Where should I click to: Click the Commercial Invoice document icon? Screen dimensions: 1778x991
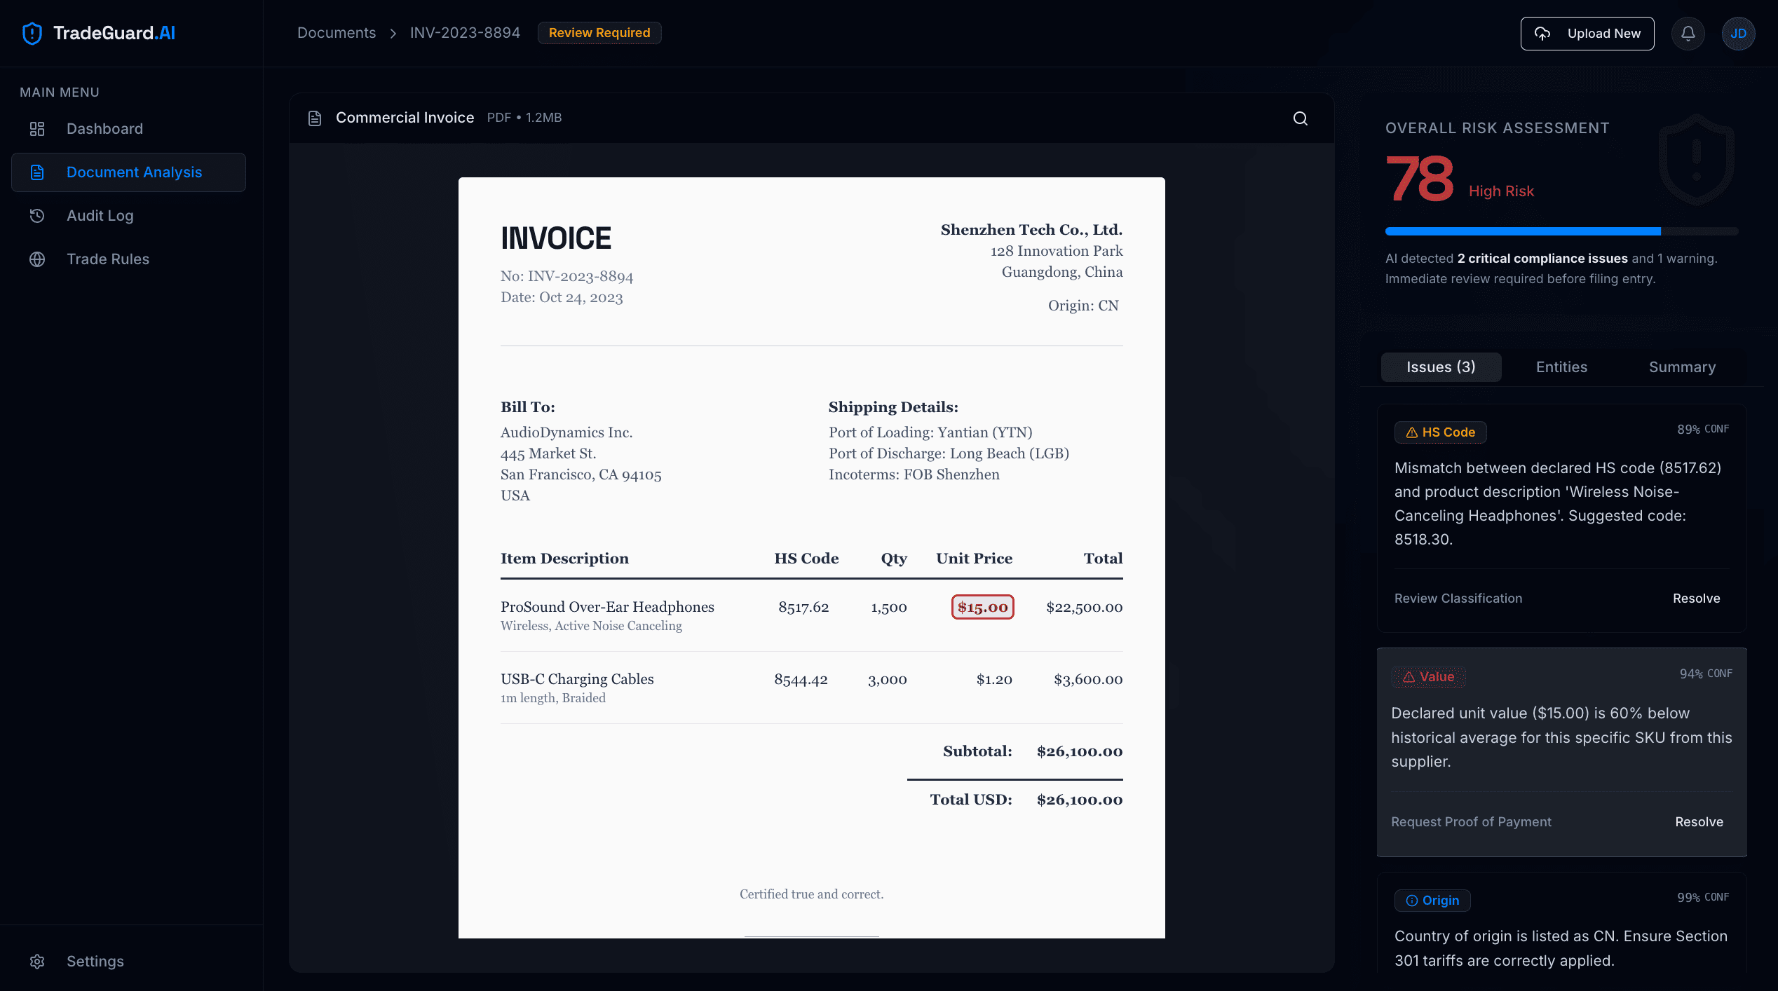315,118
